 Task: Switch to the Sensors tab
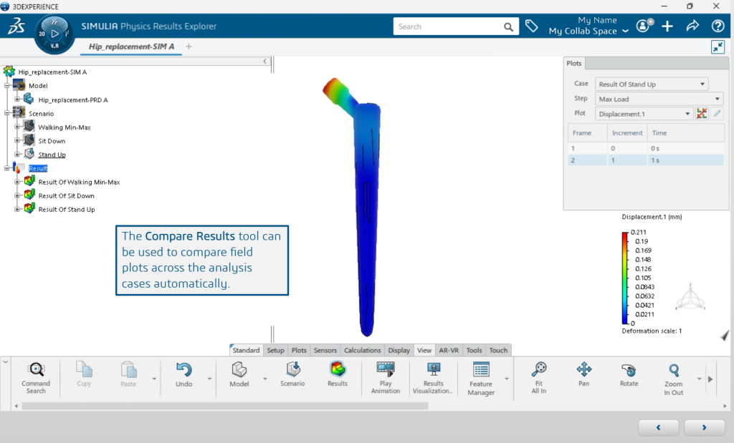(x=325, y=350)
